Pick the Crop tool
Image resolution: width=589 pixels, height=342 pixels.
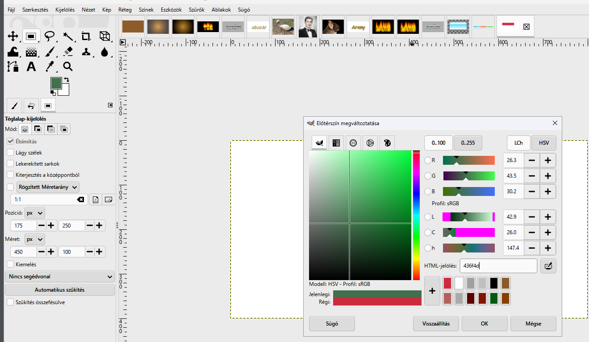click(x=86, y=36)
